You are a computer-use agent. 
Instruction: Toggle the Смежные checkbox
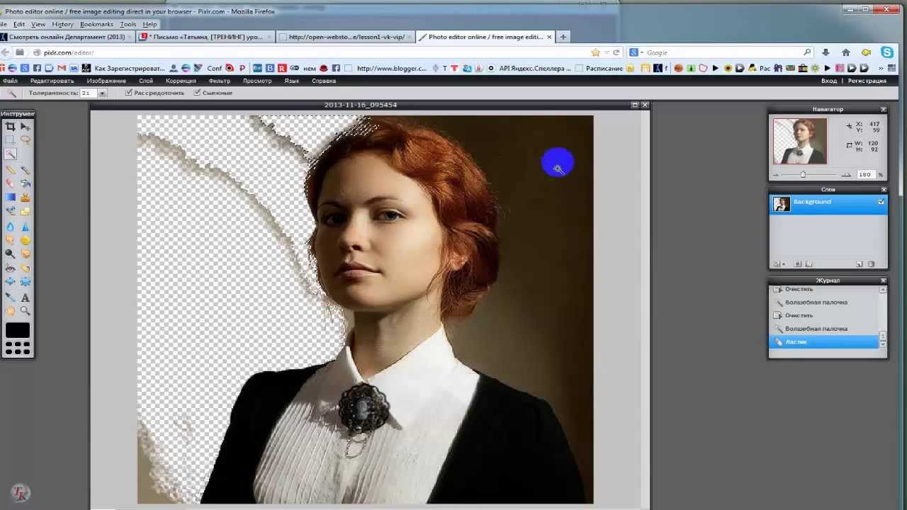(197, 93)
